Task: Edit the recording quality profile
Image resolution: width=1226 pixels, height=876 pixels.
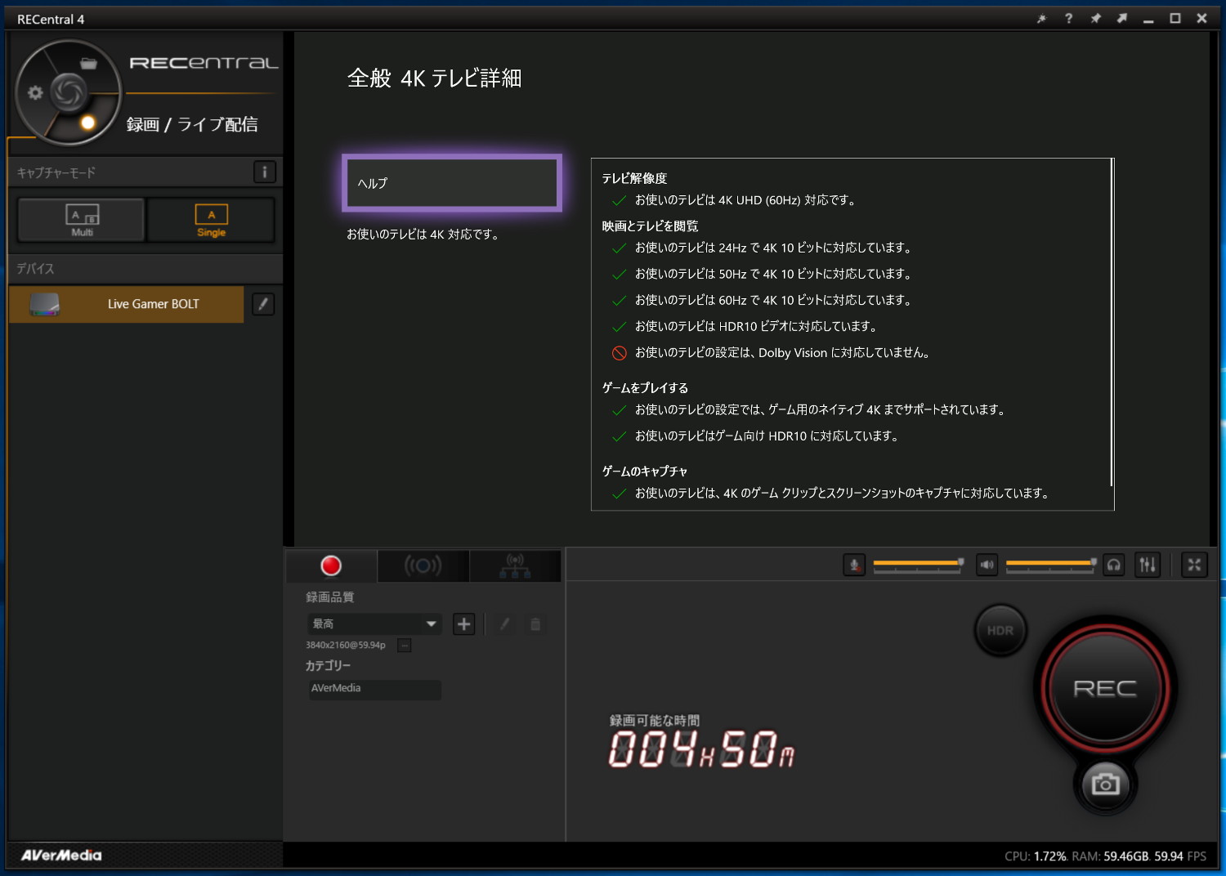Action: point(505,624)
